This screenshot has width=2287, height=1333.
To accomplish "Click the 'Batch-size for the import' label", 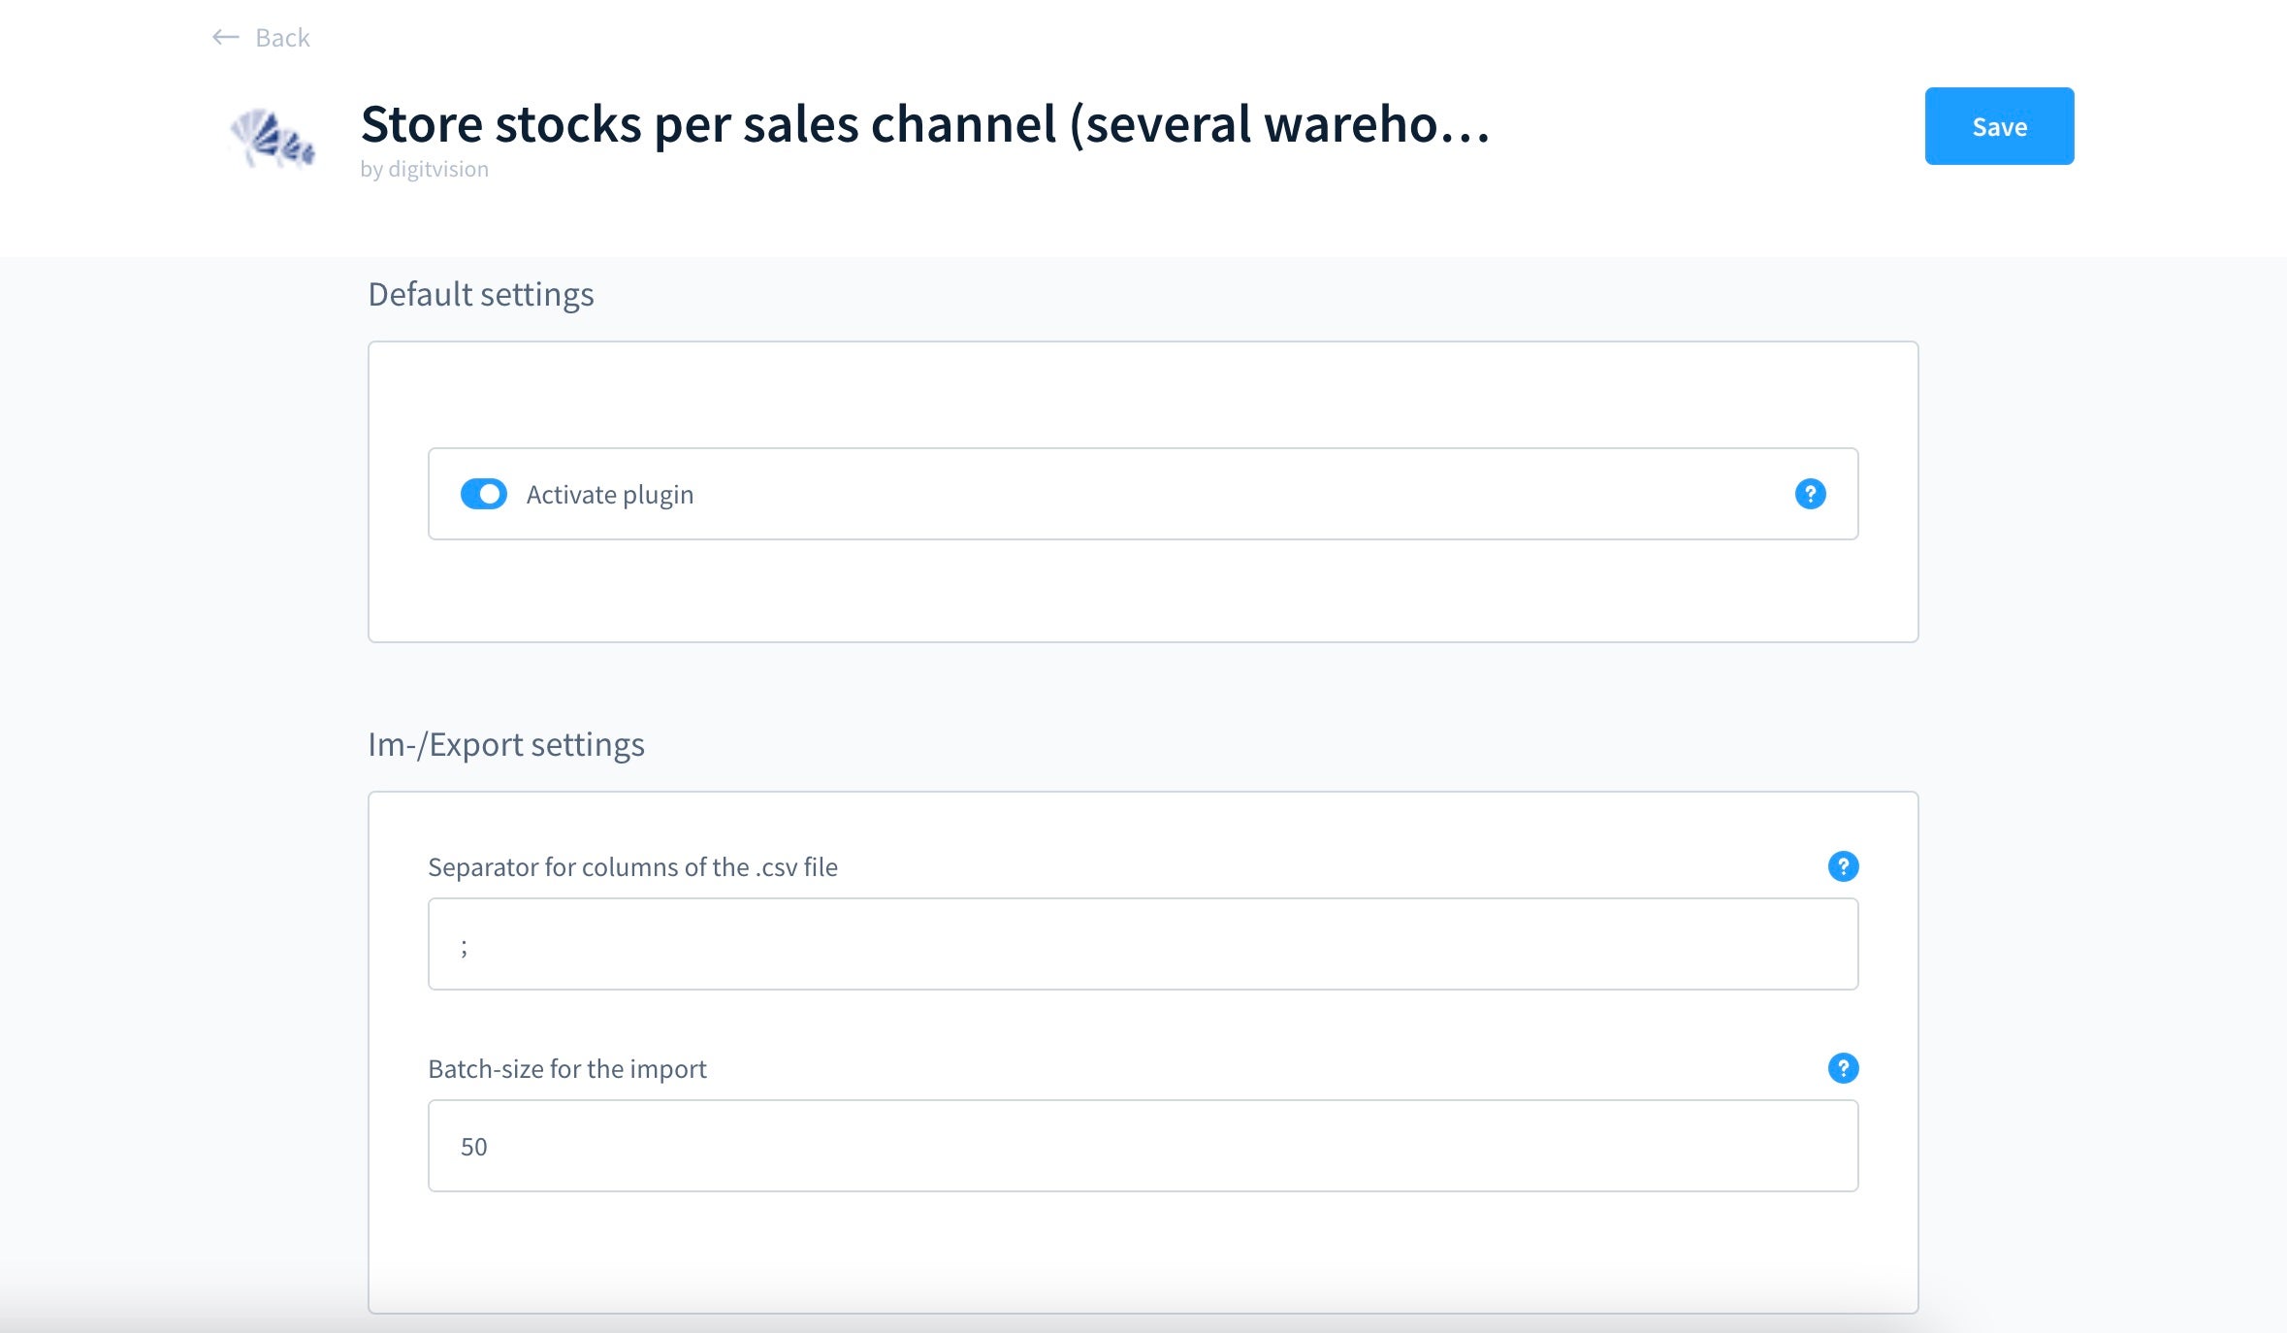I will [567, 1069].
